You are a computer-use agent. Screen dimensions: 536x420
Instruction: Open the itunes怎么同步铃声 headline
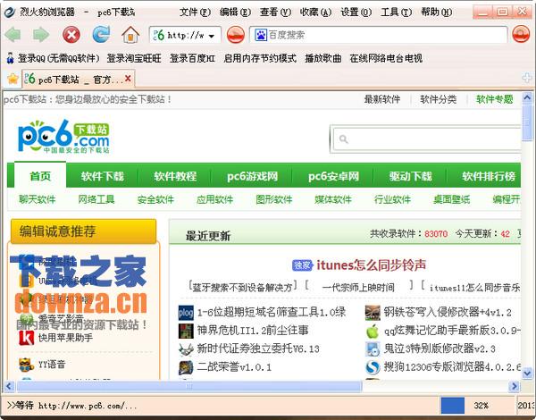coord(372,265)
